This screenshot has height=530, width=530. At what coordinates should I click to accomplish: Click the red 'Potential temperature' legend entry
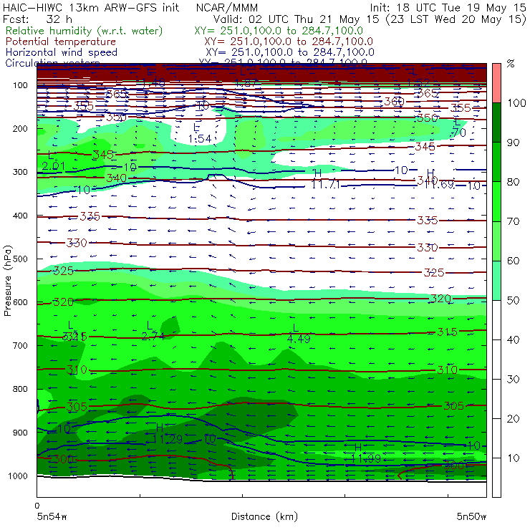pos(61,42)
